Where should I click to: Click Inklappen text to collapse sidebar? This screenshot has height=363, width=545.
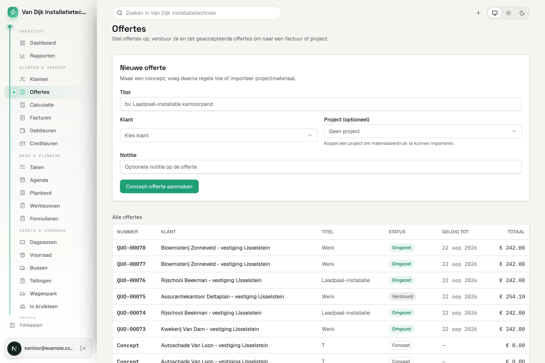point(31,325)
